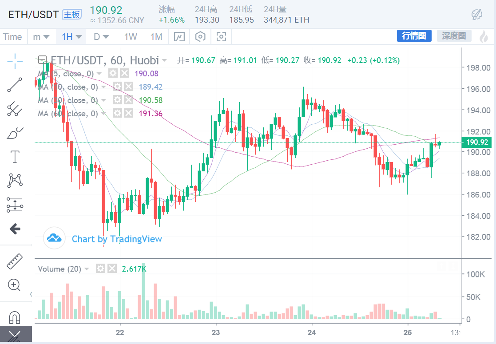Viewport: 496px width, 344px height.
Task: Click the theme palette icon top right
Action: [477, 14]
